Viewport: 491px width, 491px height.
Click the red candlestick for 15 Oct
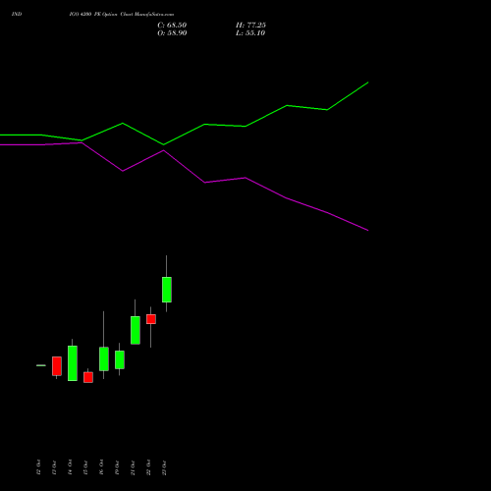(88, 377)
